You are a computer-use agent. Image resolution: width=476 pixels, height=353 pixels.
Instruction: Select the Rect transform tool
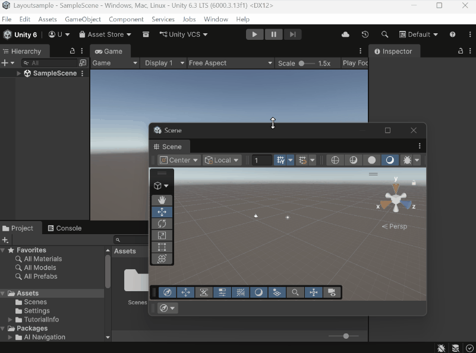click(x=162, y=247)
